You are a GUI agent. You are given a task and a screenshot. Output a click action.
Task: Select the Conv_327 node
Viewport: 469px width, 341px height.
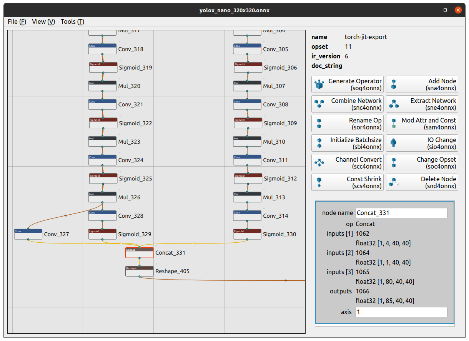point(28,234)
